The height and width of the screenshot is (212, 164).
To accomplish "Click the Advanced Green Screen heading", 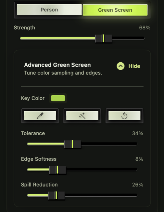I will (x=57, y=65).
